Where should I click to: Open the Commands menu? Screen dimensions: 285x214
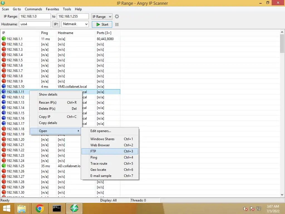tap(33, 9)
